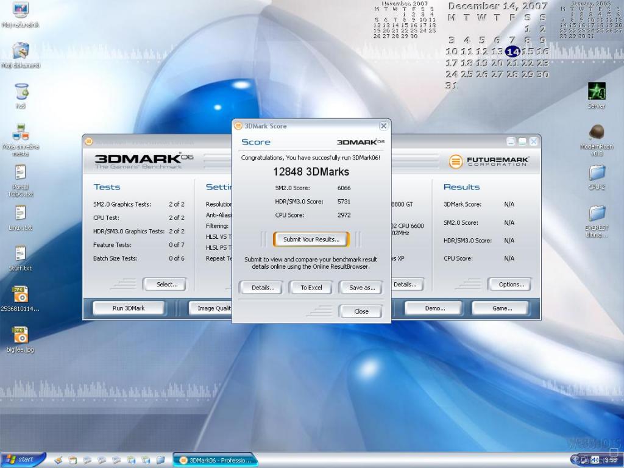Screen dimensions: 624x468
Task: Click the big lee.jpg image icon
Action: tap(20, 339)
